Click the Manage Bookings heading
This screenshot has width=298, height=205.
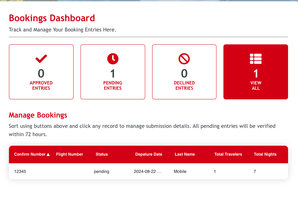pyautogui.click(x=38, y=115)
